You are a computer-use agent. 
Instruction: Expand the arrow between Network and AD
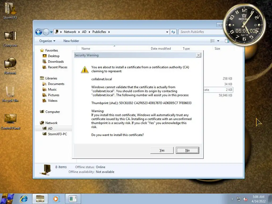79,32
